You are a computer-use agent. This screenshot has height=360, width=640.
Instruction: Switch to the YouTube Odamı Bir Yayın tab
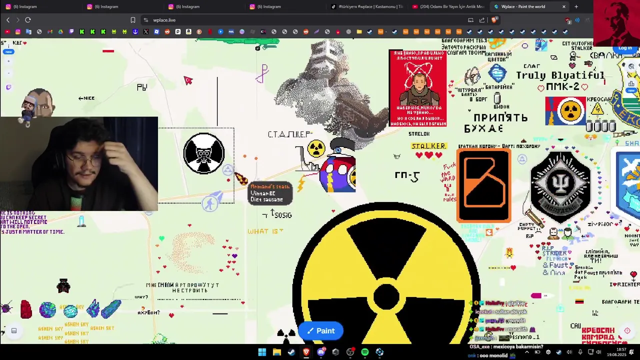tap(447, 6)
